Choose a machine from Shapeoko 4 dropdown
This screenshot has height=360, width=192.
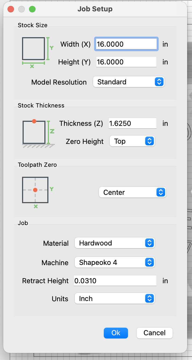[115, 262]
